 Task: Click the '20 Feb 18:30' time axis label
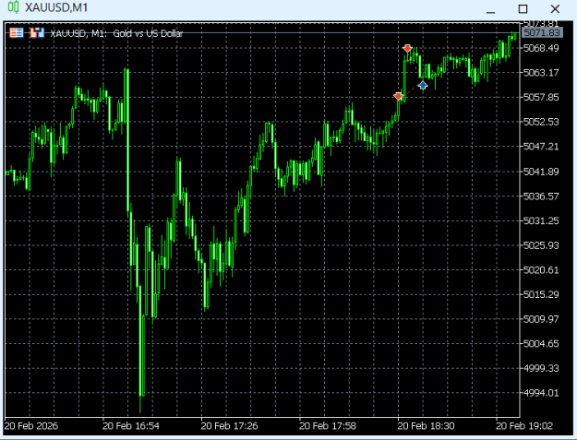[x=426, y=426]
